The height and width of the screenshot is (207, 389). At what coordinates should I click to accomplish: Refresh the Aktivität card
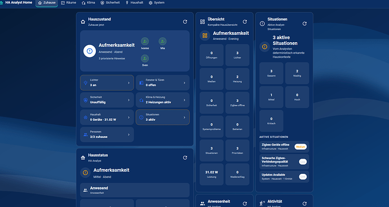pos(304,204)
